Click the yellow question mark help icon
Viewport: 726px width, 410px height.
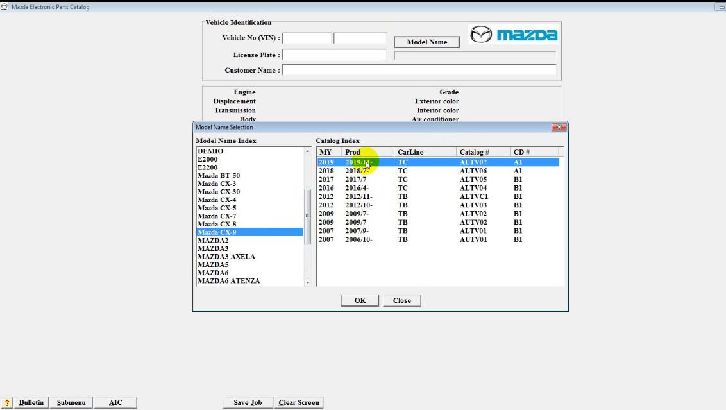point(7,402)
